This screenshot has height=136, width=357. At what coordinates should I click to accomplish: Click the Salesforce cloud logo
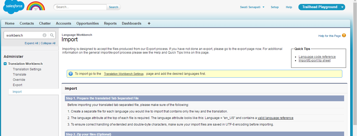click(x=14, y=7)
